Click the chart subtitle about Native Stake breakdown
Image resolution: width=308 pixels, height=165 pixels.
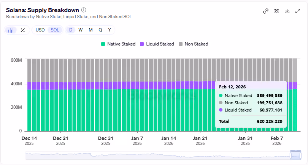(69, 17)
